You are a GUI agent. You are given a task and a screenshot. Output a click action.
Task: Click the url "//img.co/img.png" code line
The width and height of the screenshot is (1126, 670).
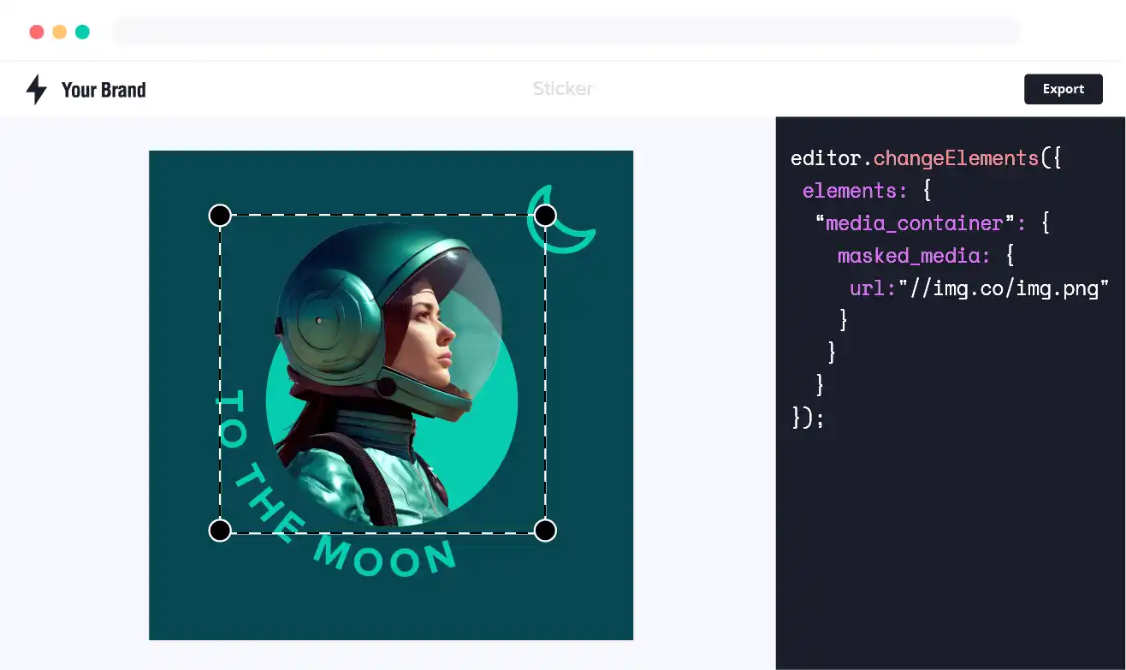[979, 288]
